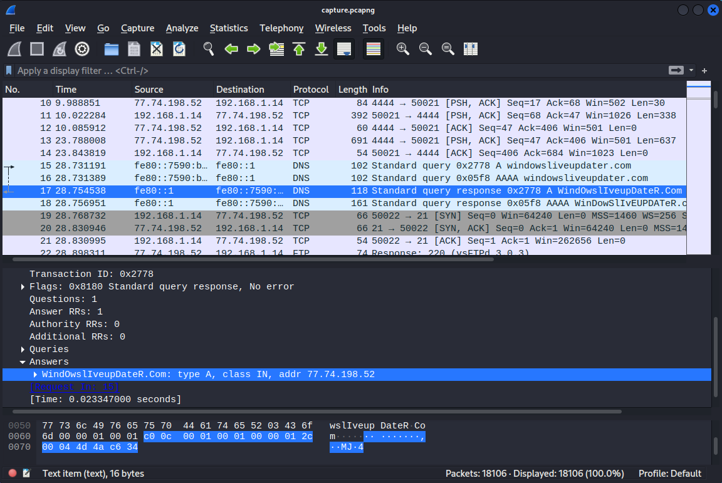Expand the Queries section
This screenshot has height=483, width=722.
(23, 350)
